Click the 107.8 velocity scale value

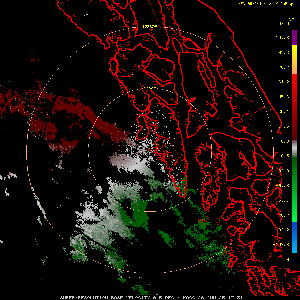(x=282, y=37)
